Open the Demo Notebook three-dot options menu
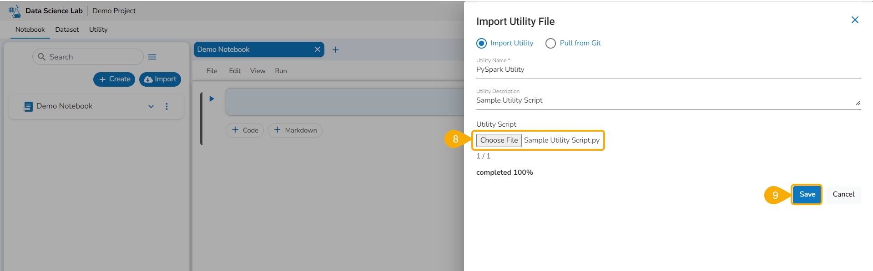 pyautogui.click(x=167, y=106)
